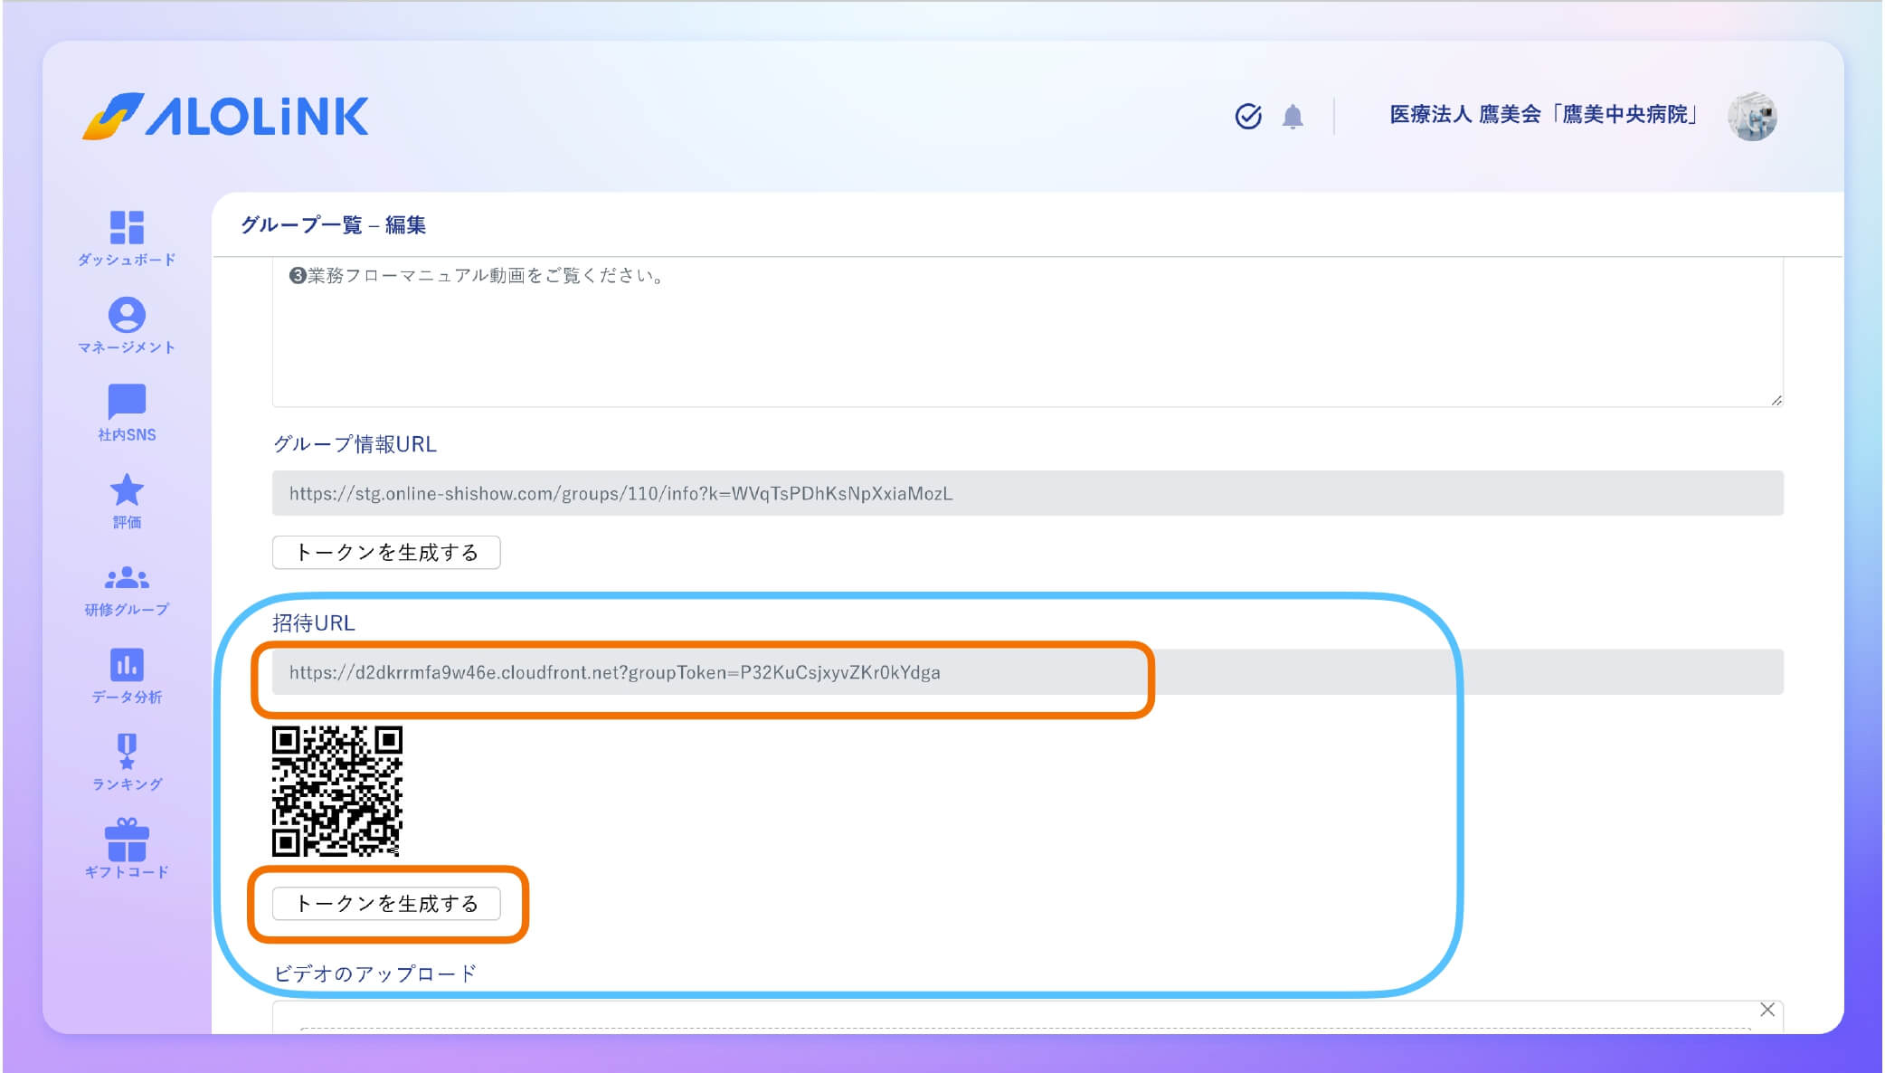
Task: Open the ギフトコード gift icon
Action: click(127, 840)
